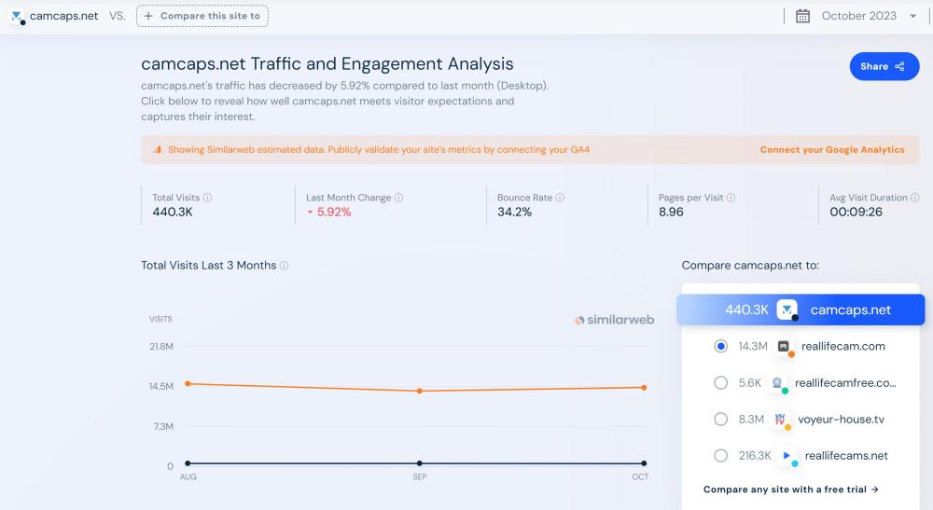
Task: Select the reallifecamfree radio button
Action: coord(720,382)
